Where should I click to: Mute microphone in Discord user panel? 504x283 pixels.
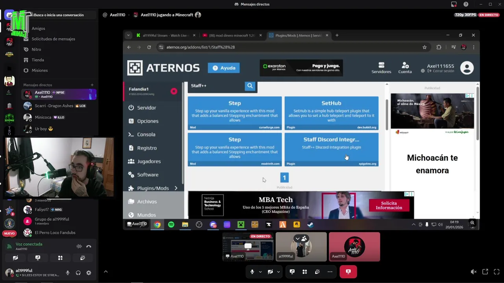(x=68, y=273)
